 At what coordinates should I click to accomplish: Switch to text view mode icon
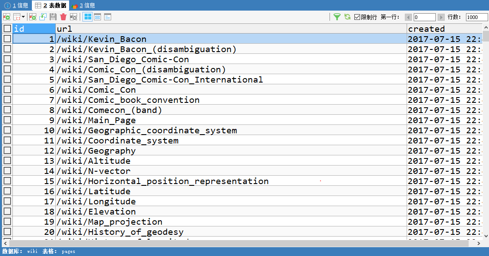[x=108, y=17]
